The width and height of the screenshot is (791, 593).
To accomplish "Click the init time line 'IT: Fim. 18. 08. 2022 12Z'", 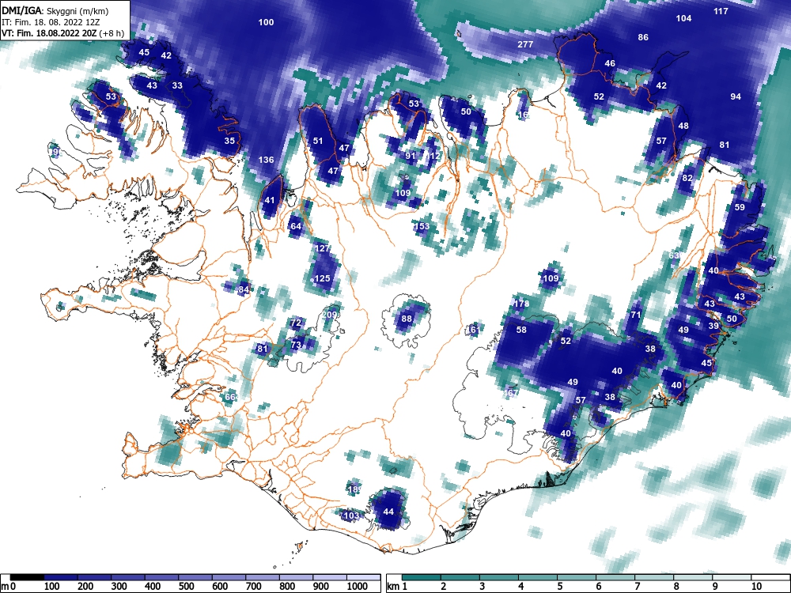I will coord(51,22).
